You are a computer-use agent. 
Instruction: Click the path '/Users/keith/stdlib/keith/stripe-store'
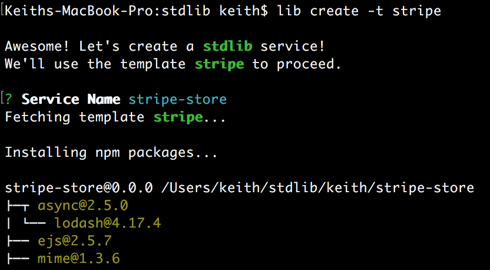pyautogui.click(x=317, y=187)
